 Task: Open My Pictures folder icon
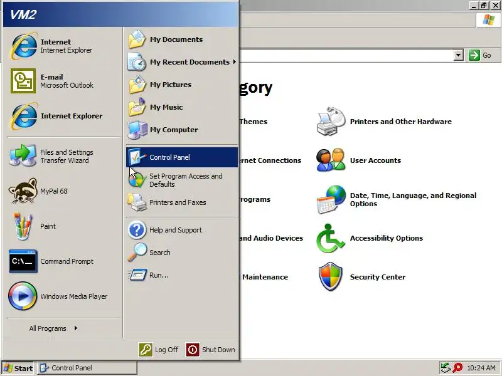[x=137, y=85]
